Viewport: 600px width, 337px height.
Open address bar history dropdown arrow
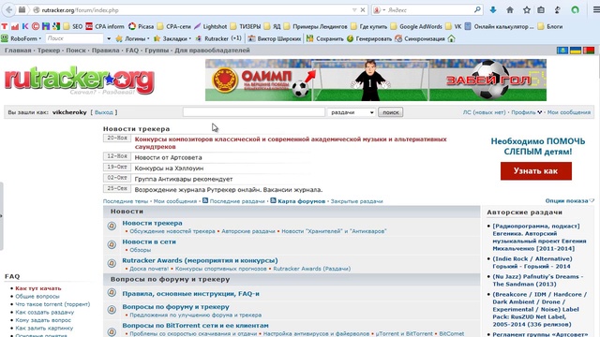(x=354, y=10)
